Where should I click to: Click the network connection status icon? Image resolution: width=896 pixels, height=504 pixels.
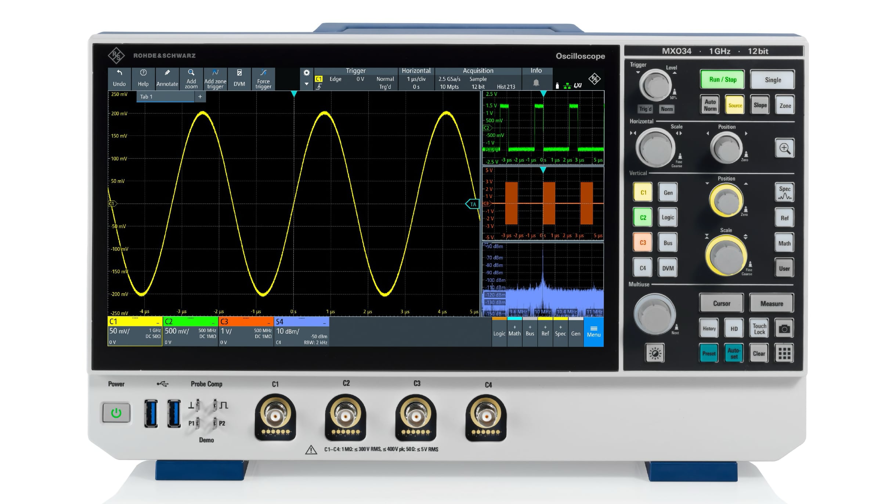point(567,86)
